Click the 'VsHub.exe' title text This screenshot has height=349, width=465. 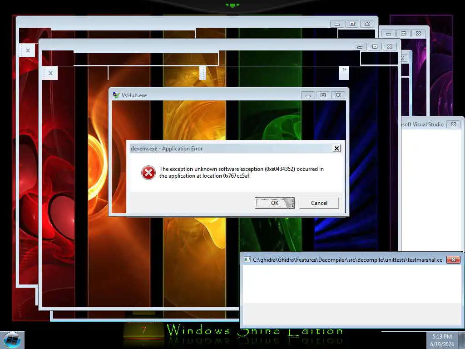tap(134, 95)
